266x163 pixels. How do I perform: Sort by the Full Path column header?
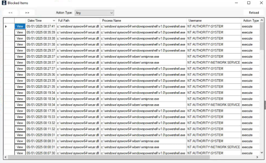pyautogui.click(x=78, y=21)
